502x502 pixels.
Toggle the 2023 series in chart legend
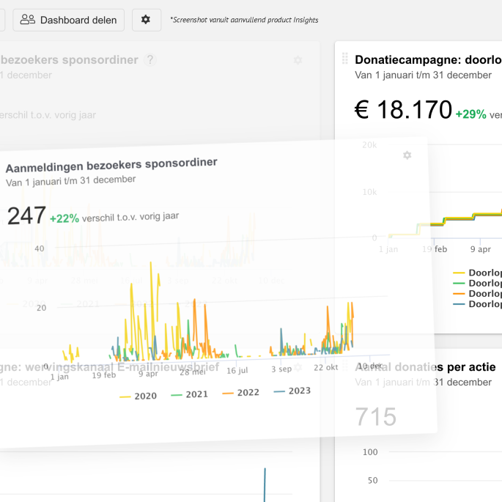(292, 391)
